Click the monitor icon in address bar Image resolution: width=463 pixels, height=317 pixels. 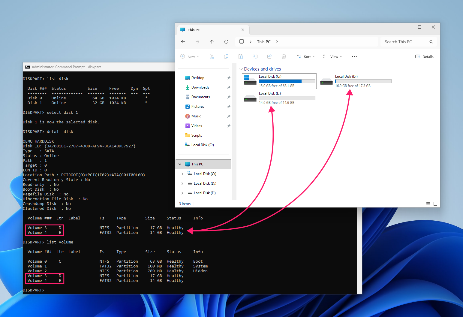click(242, 42)
